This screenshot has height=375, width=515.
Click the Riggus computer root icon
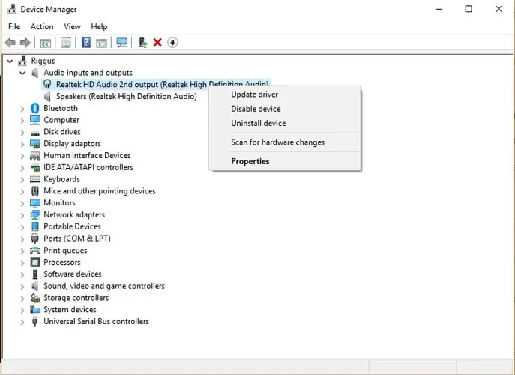tap(22, 61)
